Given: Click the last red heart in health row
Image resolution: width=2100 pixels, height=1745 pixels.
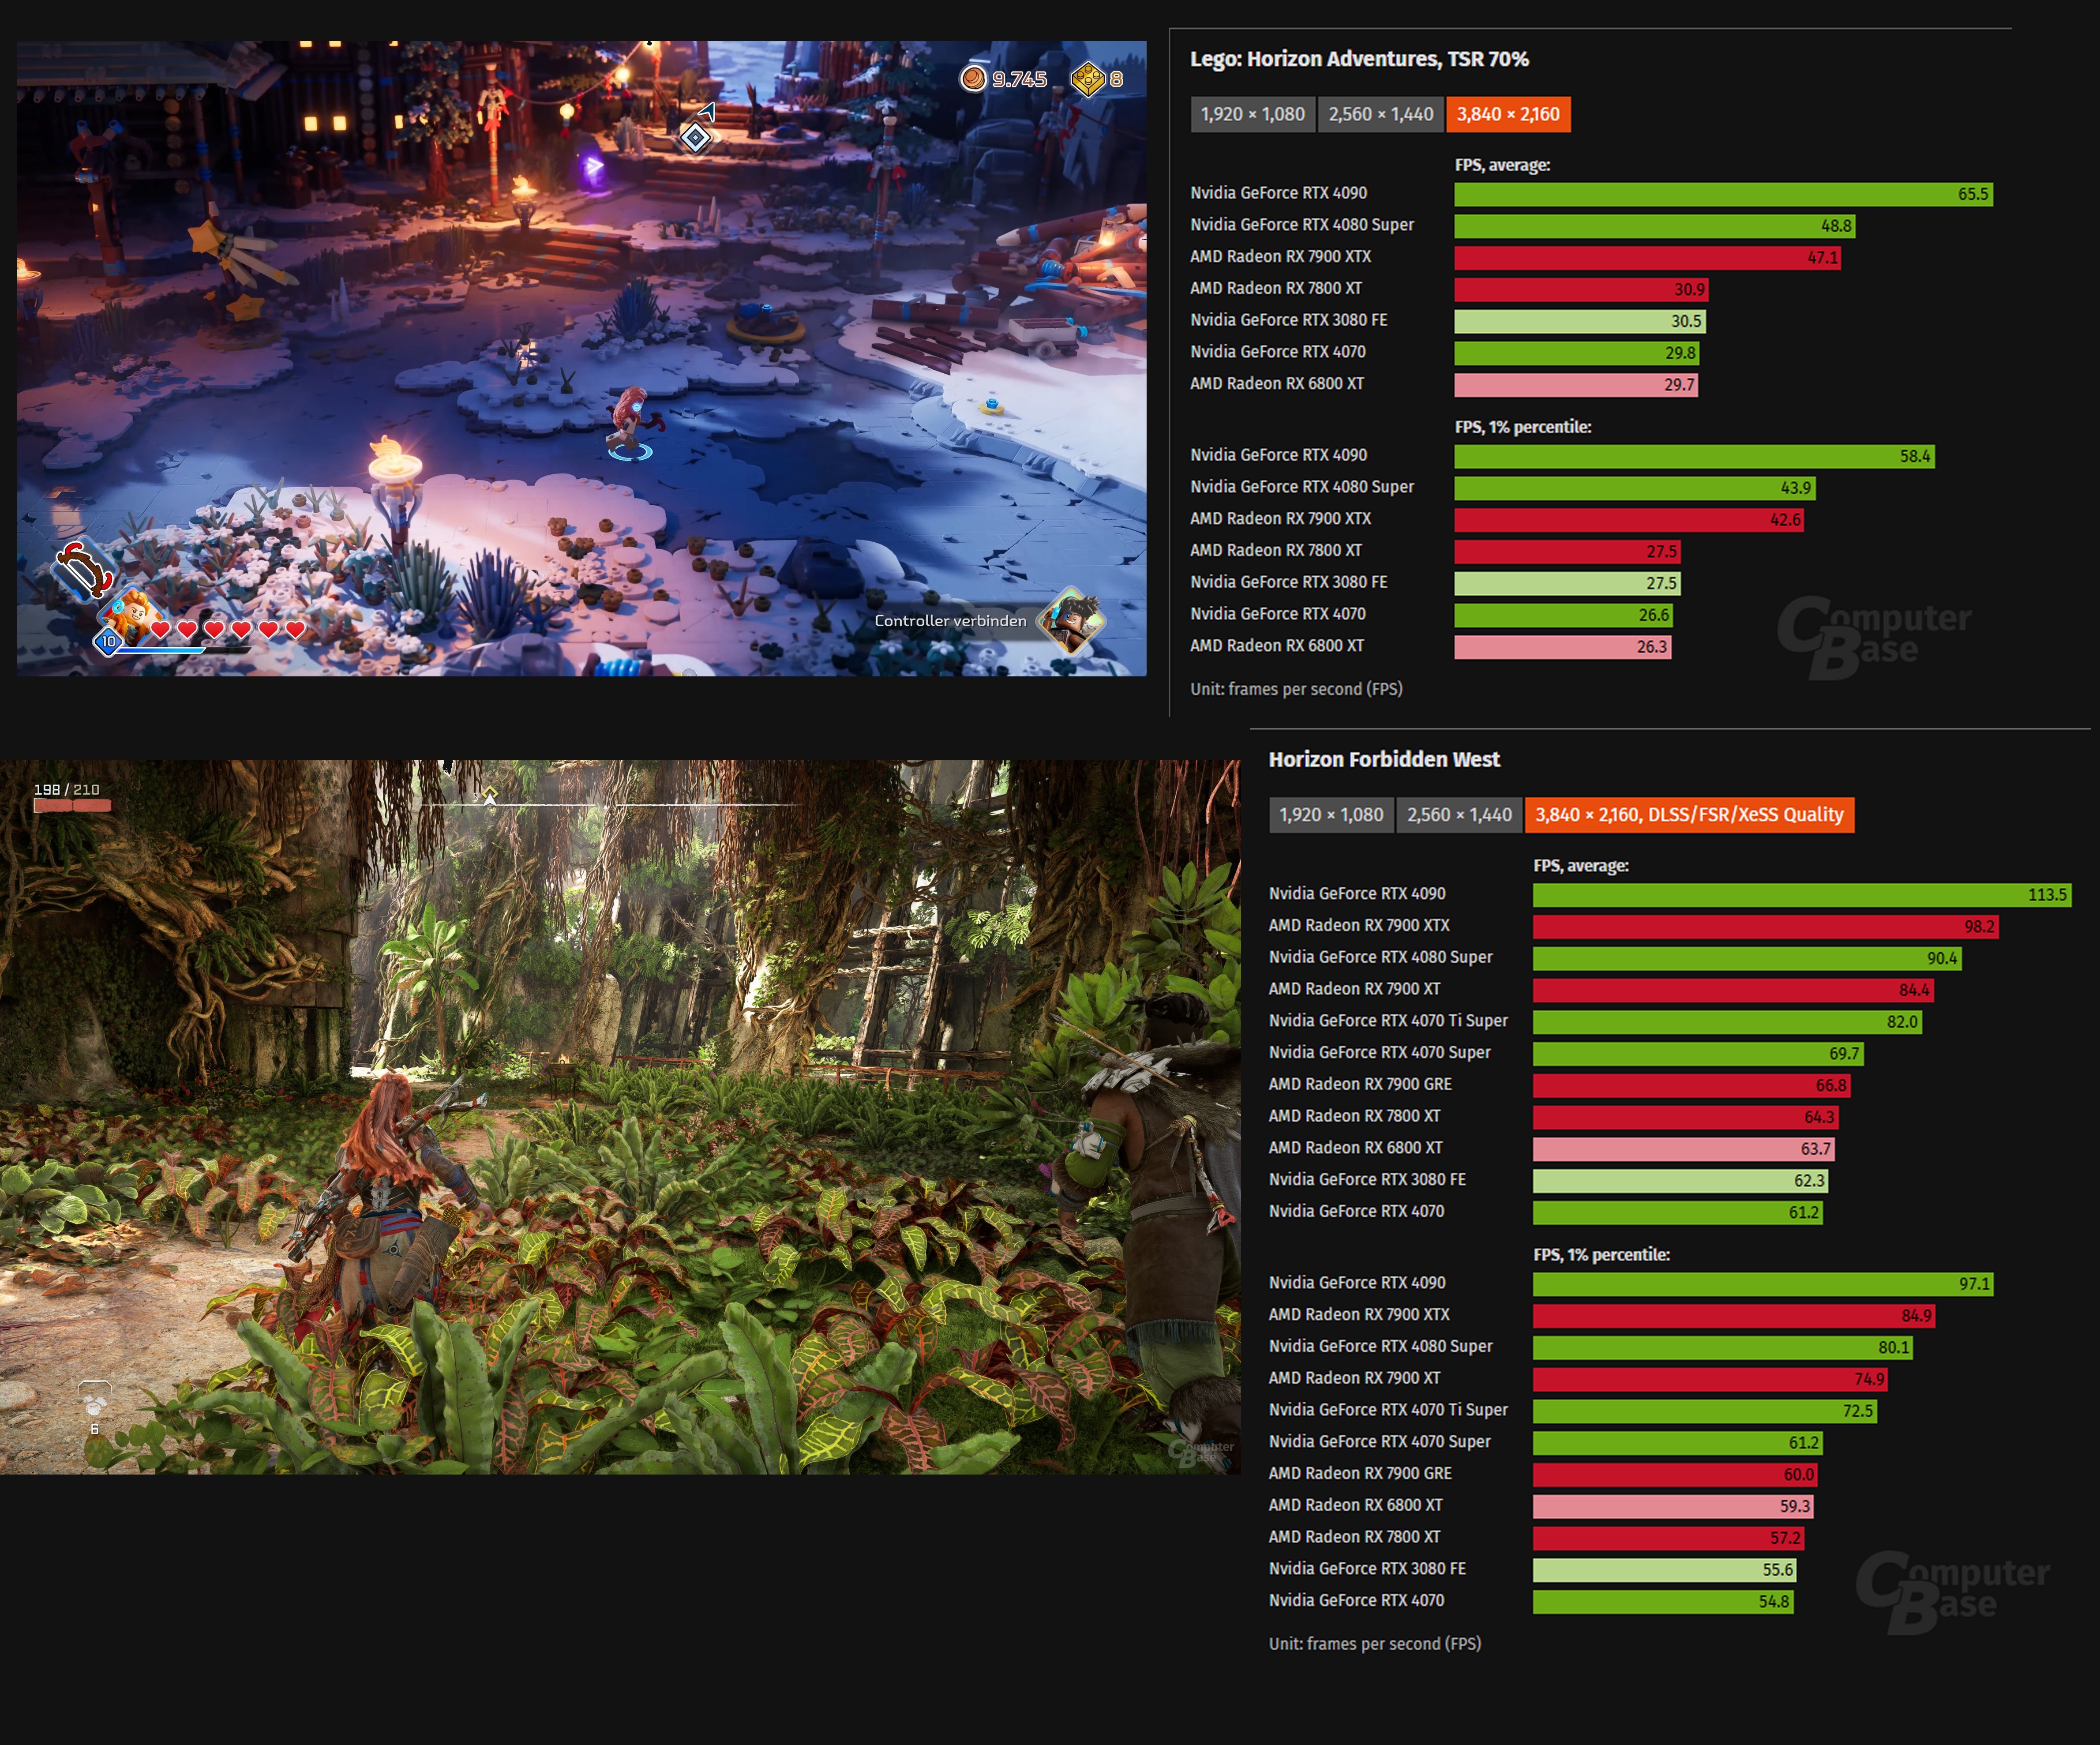Looking at the screenshot, I should coord(295,629).
